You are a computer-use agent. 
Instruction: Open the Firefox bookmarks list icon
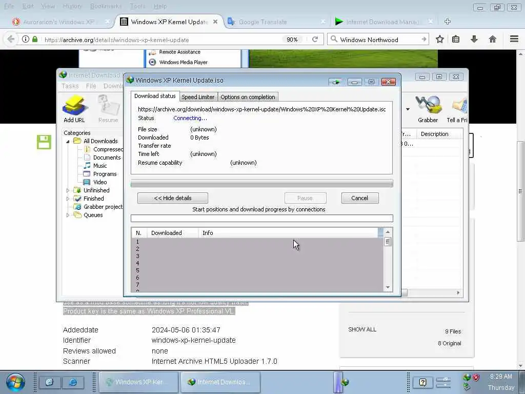click(x=456, y=39)
